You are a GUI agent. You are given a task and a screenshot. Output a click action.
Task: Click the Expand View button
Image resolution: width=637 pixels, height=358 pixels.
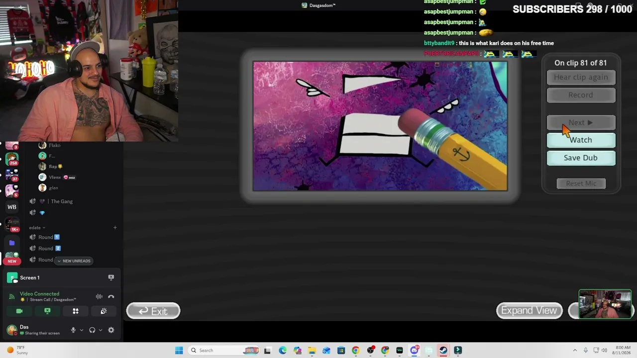pos(529,310)
